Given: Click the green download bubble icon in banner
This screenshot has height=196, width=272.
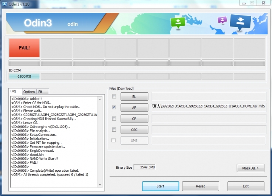Looking at the screenshot, I should coord(178,23).
